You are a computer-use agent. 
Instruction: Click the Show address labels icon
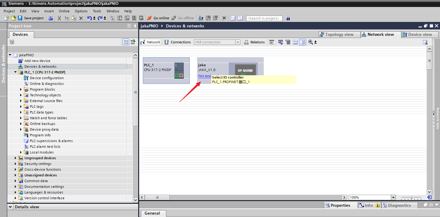click(x=272, y=42)
